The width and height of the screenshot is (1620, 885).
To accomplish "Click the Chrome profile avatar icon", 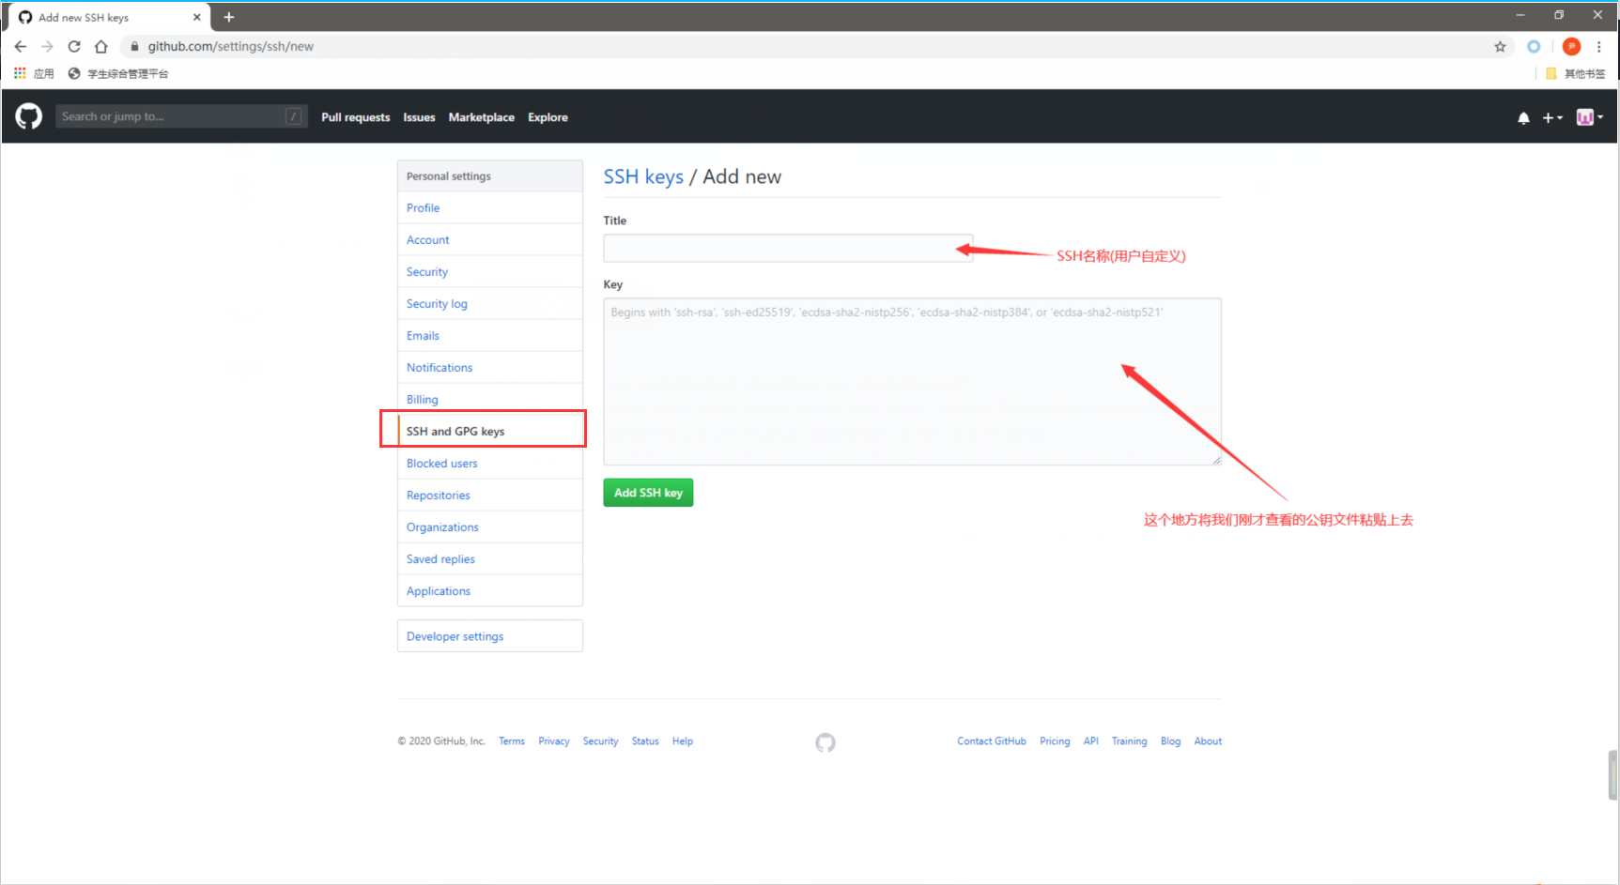I will click(1571, 47).
